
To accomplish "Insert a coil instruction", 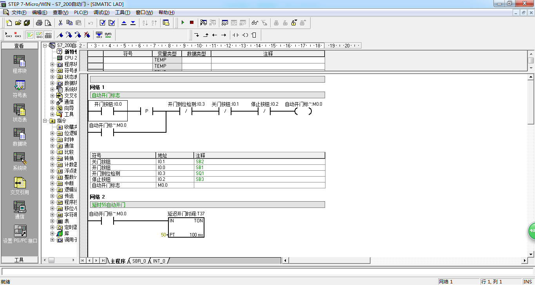I will [x=245, y=35].
